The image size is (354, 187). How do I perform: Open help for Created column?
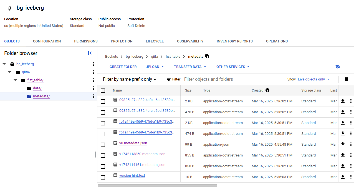267,90
